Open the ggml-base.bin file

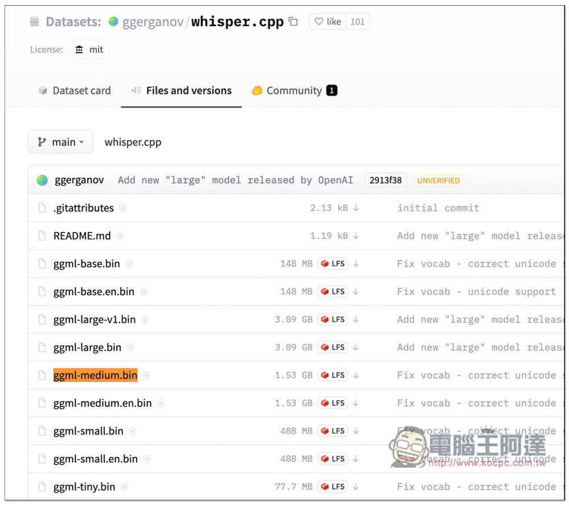point(86,264)
